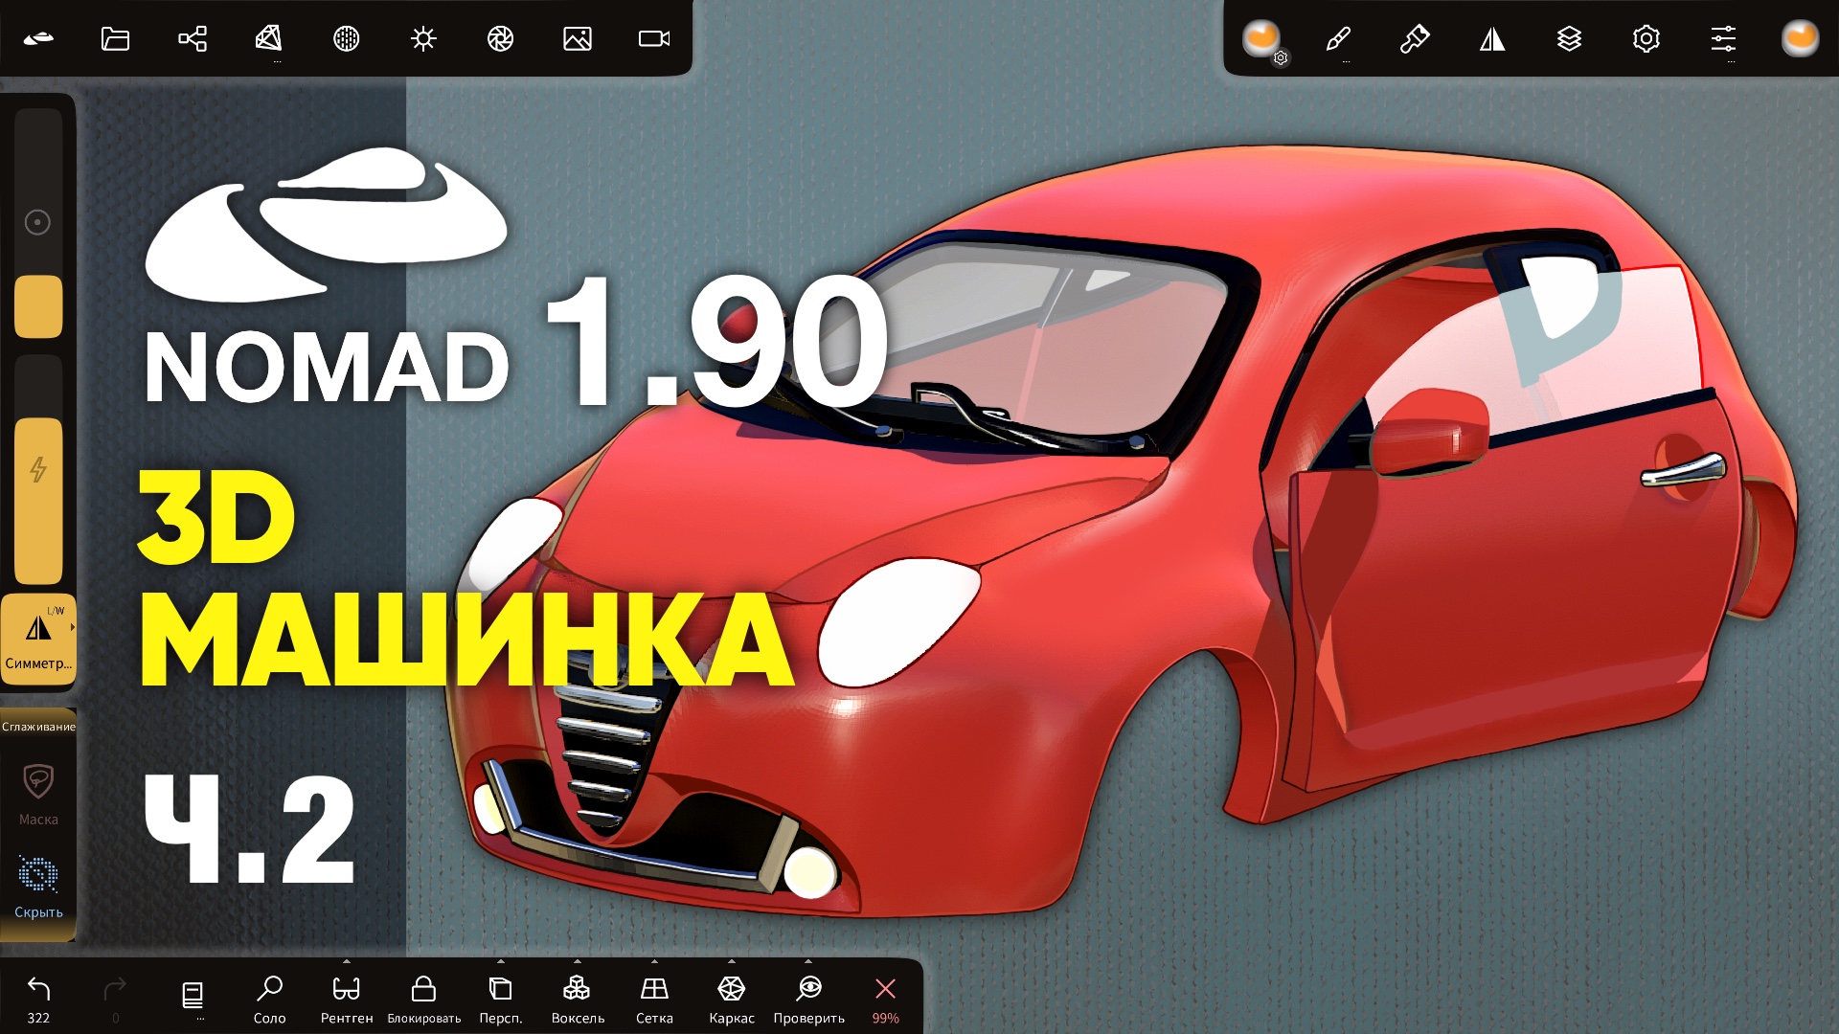Click Undo showing 322 steps
Viewport: 1839px width, 1034px height.
pos(36,988)
